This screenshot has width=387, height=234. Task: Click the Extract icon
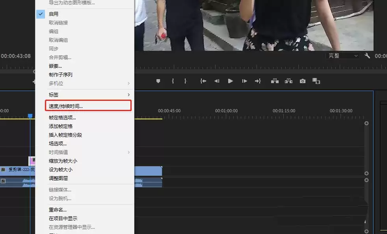coord(288,81)
